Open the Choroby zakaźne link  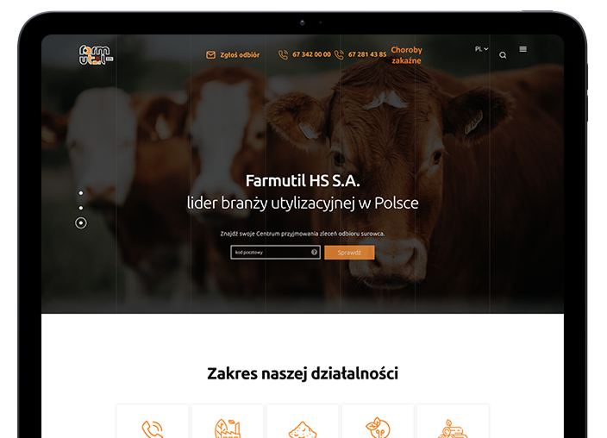click(x=406, y=55)
